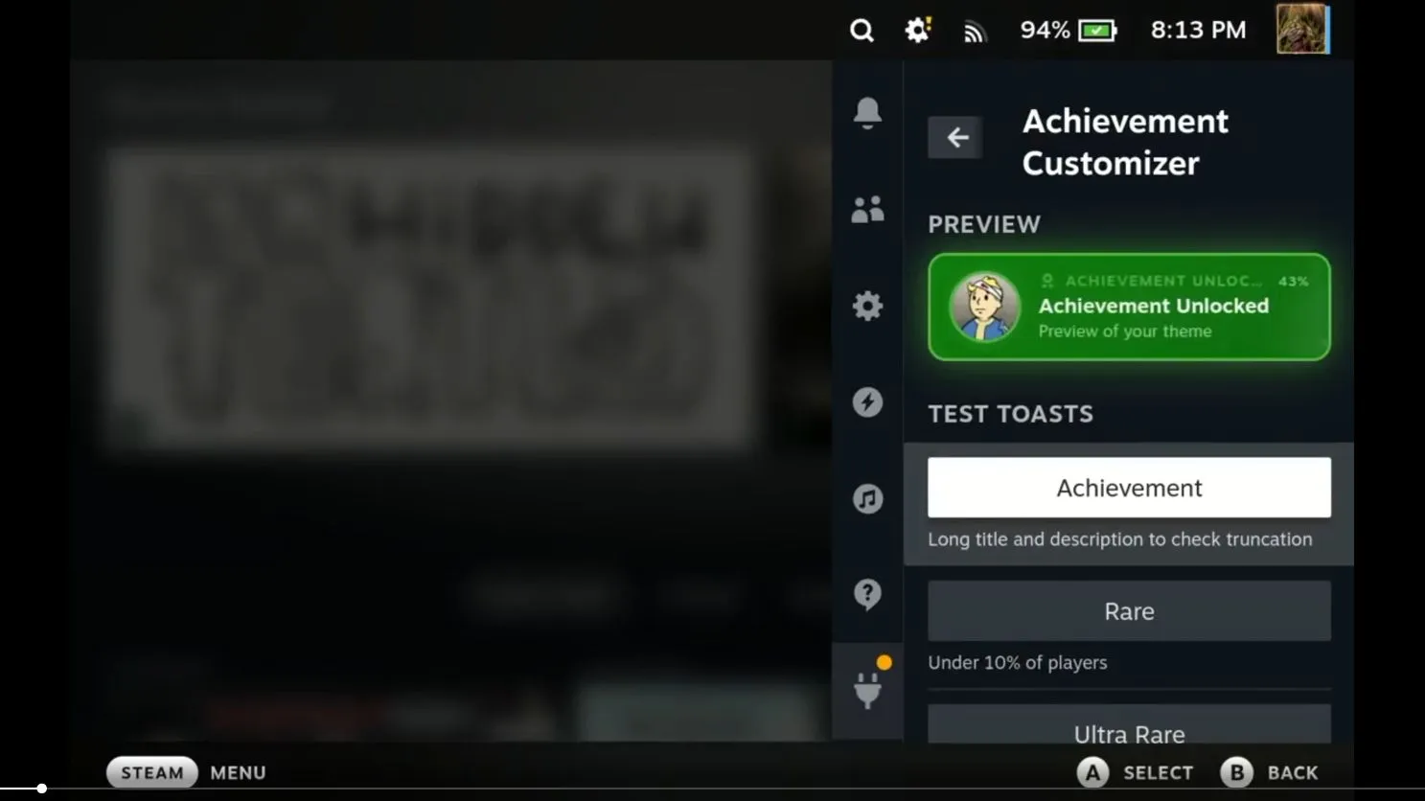Go back using the arrow button
The image size is (1425, 801).
click(x=955, y=138)
